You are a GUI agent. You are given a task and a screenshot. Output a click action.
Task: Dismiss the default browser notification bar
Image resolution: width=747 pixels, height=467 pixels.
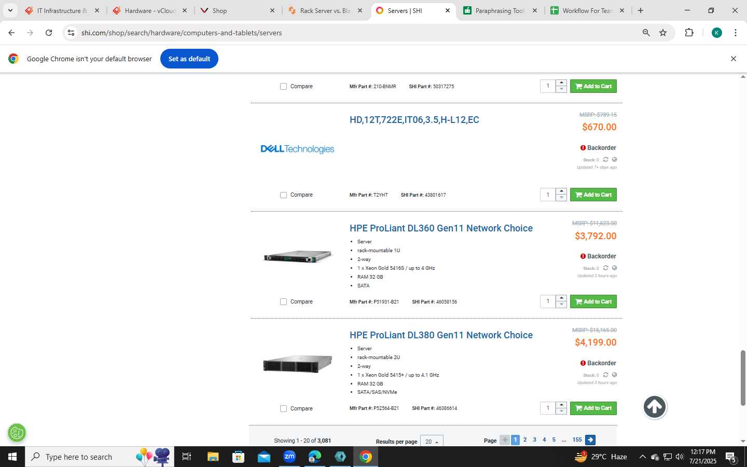(734, 59)
